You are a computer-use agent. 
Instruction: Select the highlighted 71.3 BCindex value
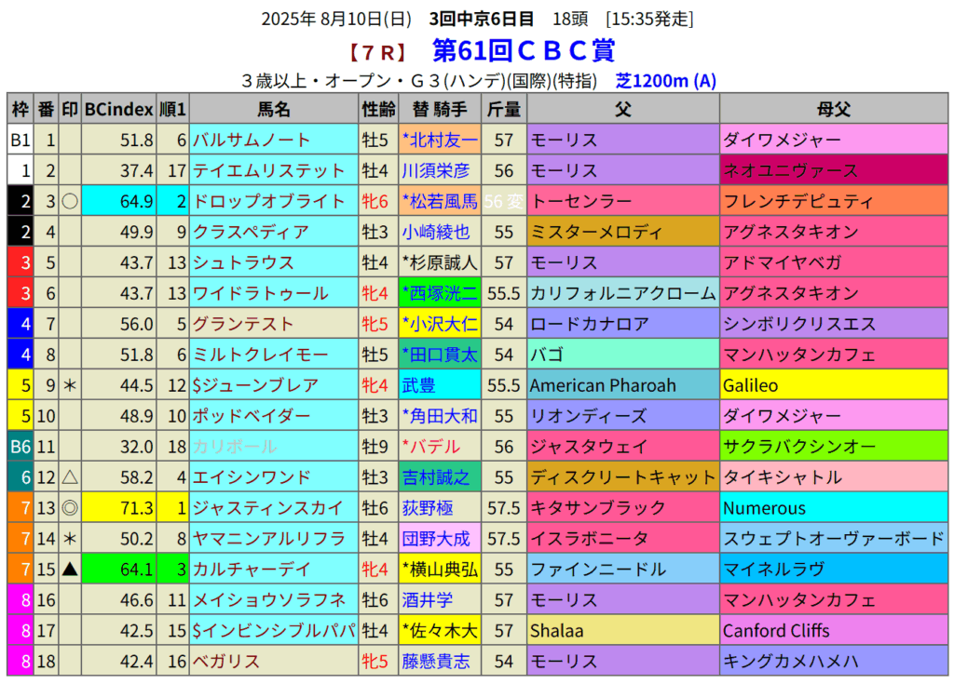pos(118,508)
